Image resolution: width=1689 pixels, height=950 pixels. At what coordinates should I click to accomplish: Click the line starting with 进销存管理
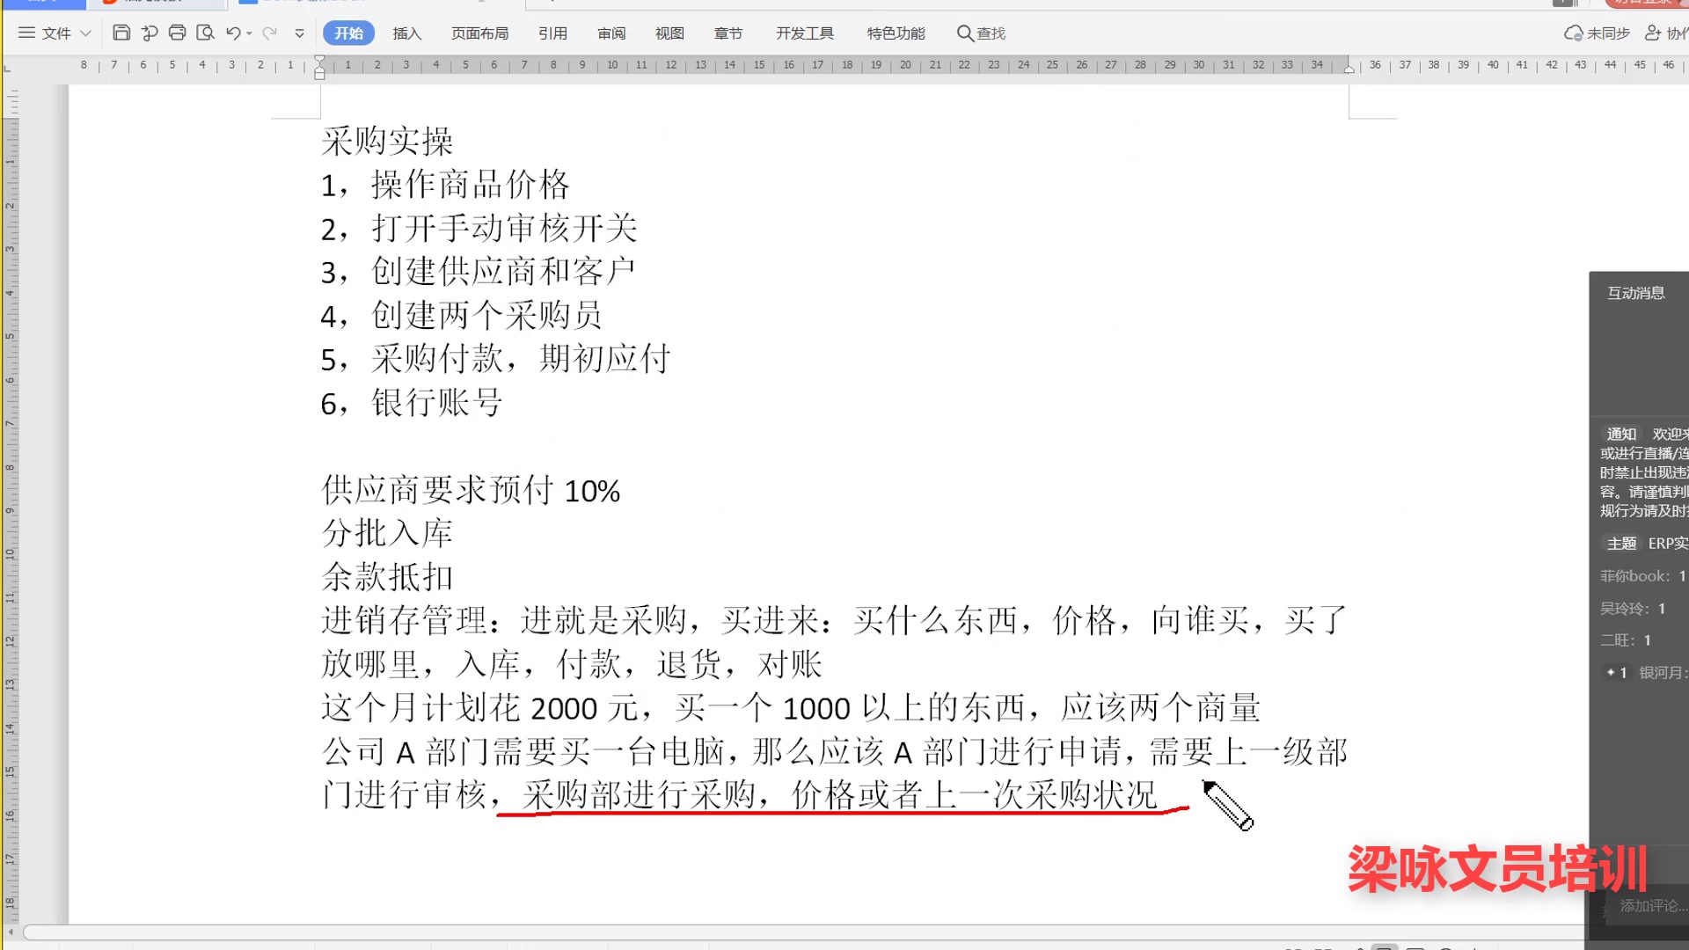pos(834,621)
